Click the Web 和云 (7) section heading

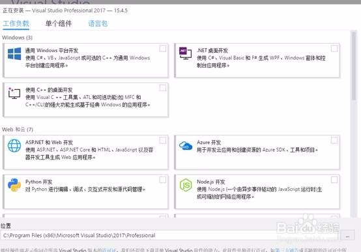pos(18,130)
